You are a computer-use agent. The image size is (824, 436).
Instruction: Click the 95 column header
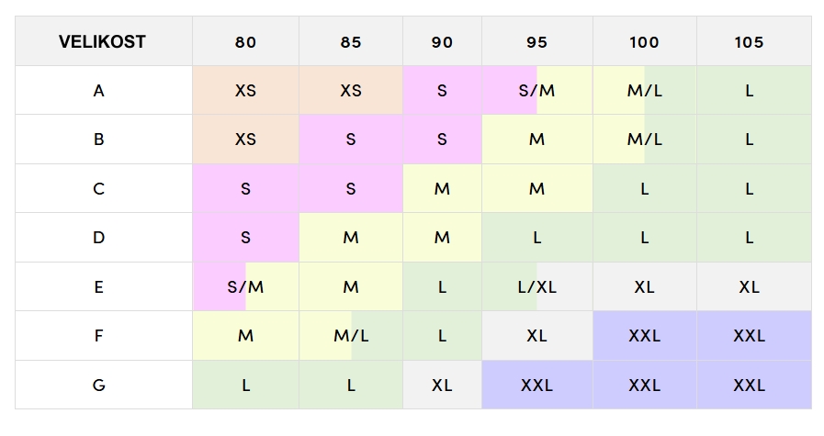537,41
